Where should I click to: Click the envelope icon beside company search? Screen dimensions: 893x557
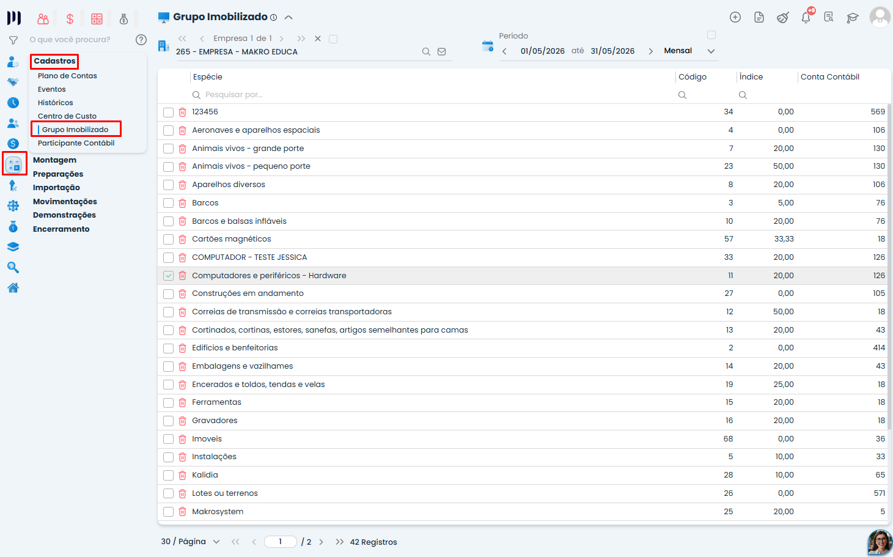point(442,52)
